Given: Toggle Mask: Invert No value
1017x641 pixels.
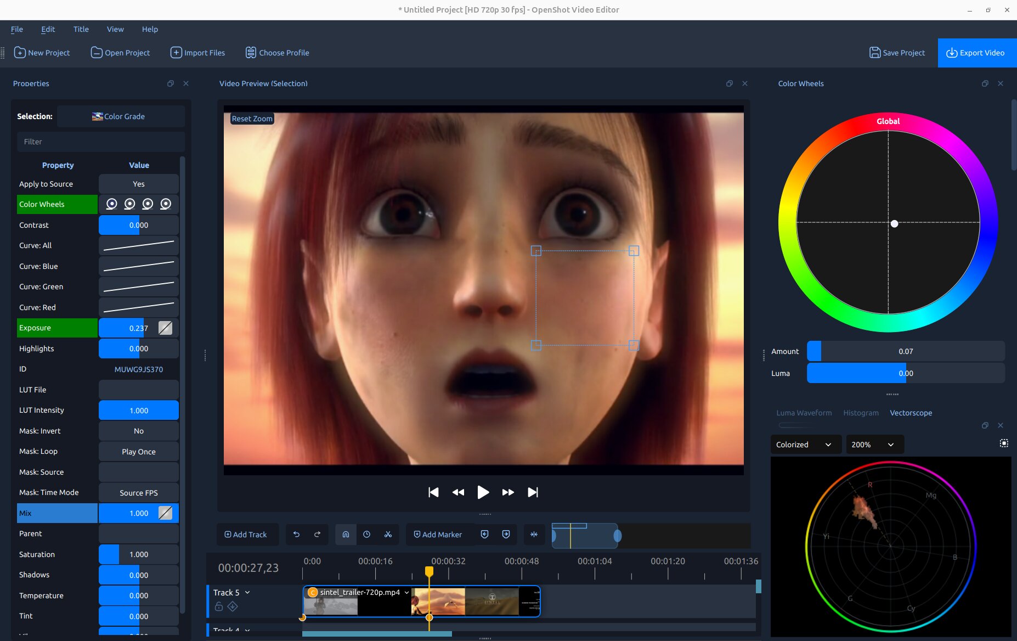Looking at the screenshot, I should 139,431.
